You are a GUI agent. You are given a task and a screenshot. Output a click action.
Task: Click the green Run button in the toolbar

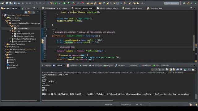click(x=64, y=3)
